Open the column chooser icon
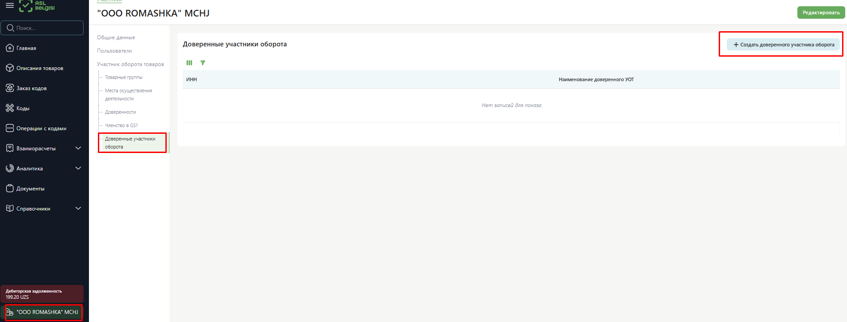Viewport: 847px width, 322px height. [190, 63]
